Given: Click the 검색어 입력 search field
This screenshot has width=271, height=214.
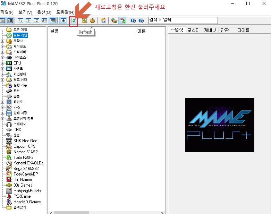Looking at the screenshot, I should click(183, 20).
